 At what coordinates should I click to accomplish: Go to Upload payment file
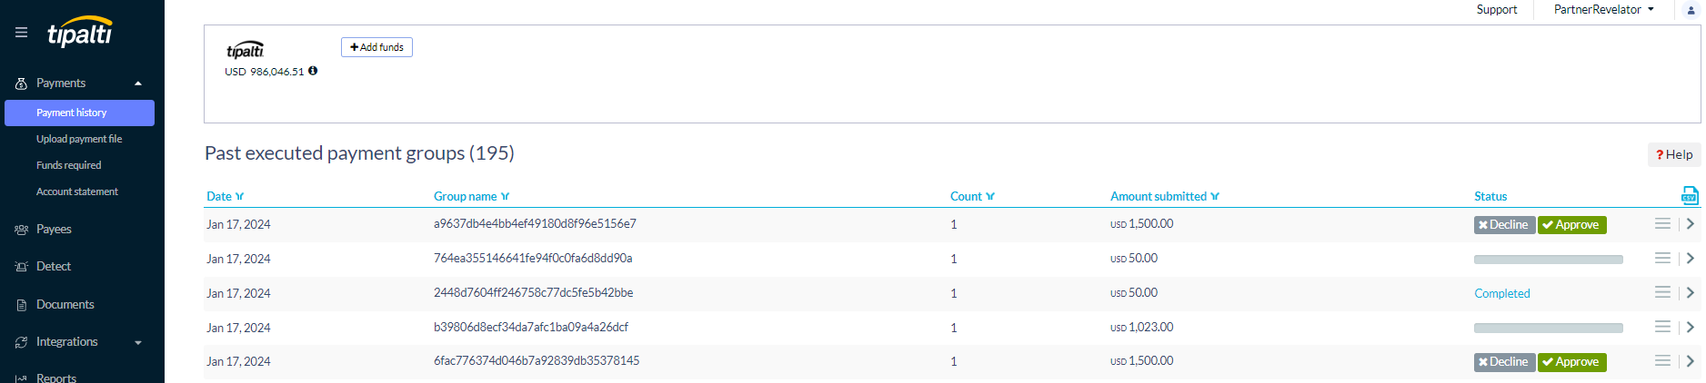point(79,139)
